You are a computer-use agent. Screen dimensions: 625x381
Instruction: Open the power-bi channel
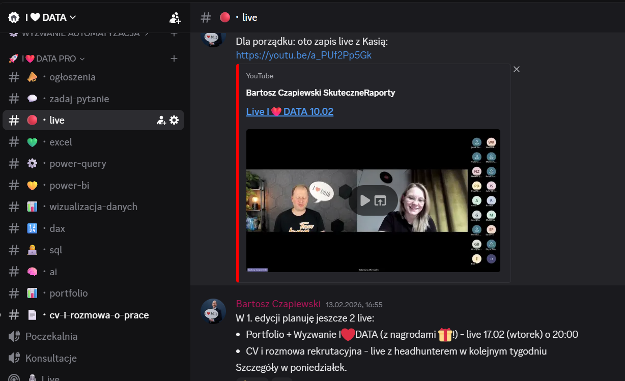69,185
